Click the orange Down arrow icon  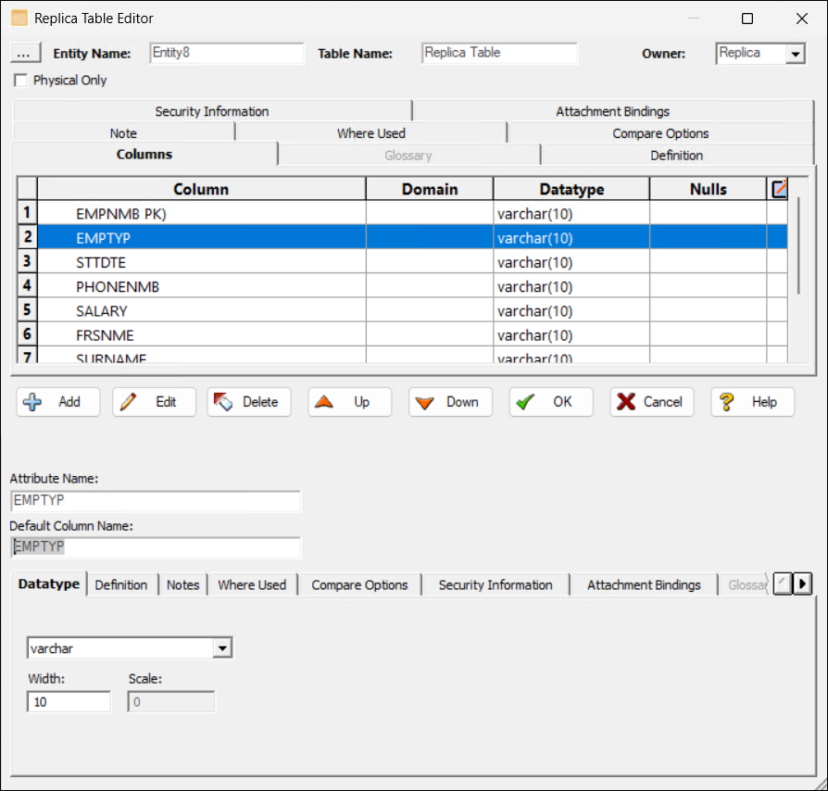coord(424,403)
